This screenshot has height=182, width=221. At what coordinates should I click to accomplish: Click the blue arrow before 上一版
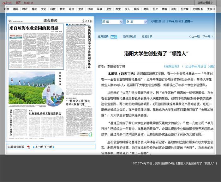click(33, 147)
